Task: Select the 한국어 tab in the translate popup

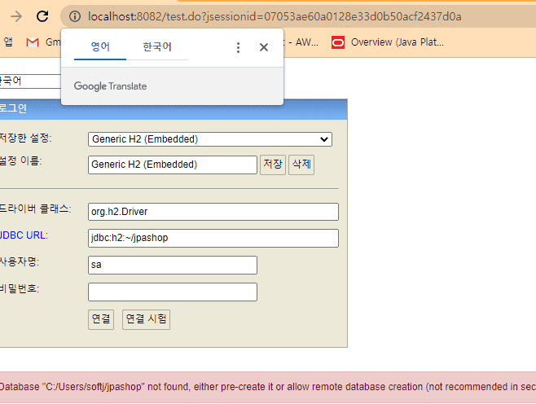Action: tap(157, 46)
